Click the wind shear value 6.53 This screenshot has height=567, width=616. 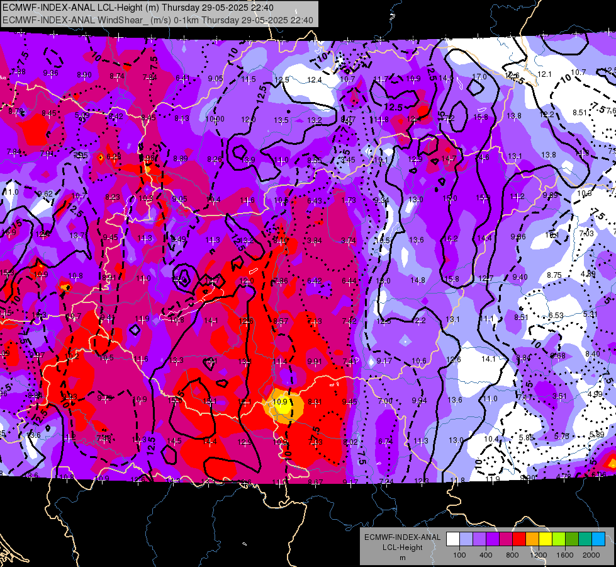point(556,315)
